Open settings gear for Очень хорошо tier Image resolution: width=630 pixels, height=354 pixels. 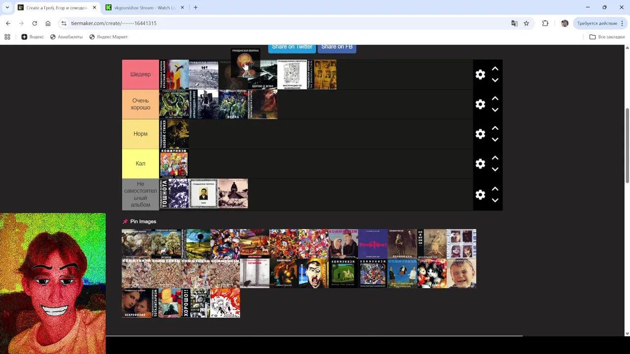[x=480, y=104]
